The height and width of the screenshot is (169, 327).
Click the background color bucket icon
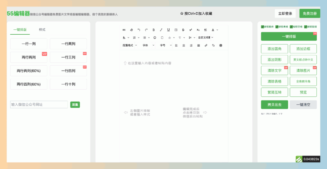click(x=124, y=38)
